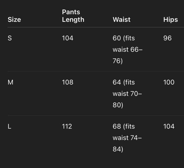Image resolution: width=184 pixels, height=168 pixels.
Task: Click the hips value 100
Action: point(169,82)
